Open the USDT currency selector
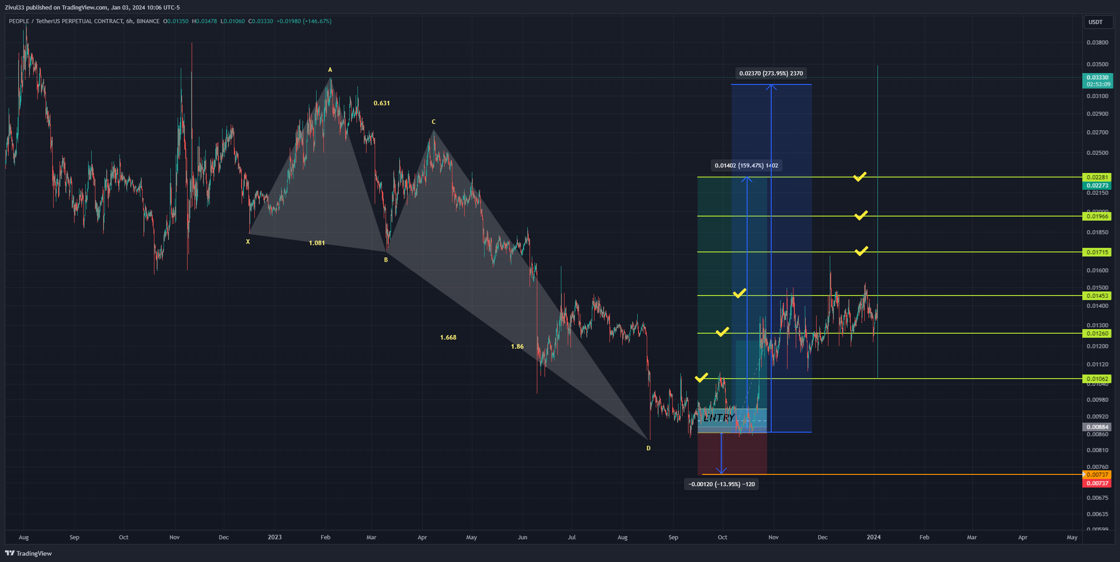The height and width of the screenshot is (562, 1120). point(1098,22)
